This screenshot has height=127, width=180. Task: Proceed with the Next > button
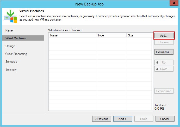click(x=123, y=119)
